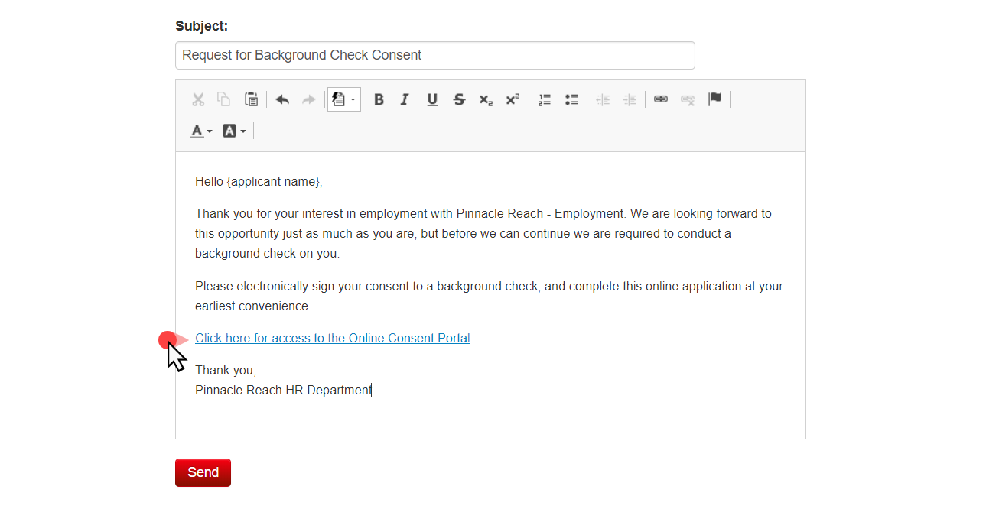
Task: Toggle bold formatting
Action: pos(379,99)
